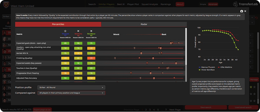Screen dimensions: 260x112
Task: Click the metrics table vertical scrollbar
Action: (x=186, y=46)
